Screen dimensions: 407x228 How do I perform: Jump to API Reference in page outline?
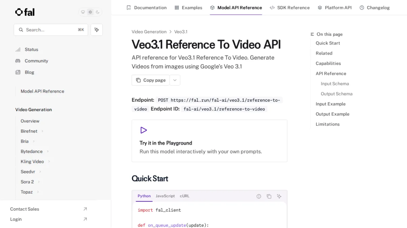(x=331, y=74)
